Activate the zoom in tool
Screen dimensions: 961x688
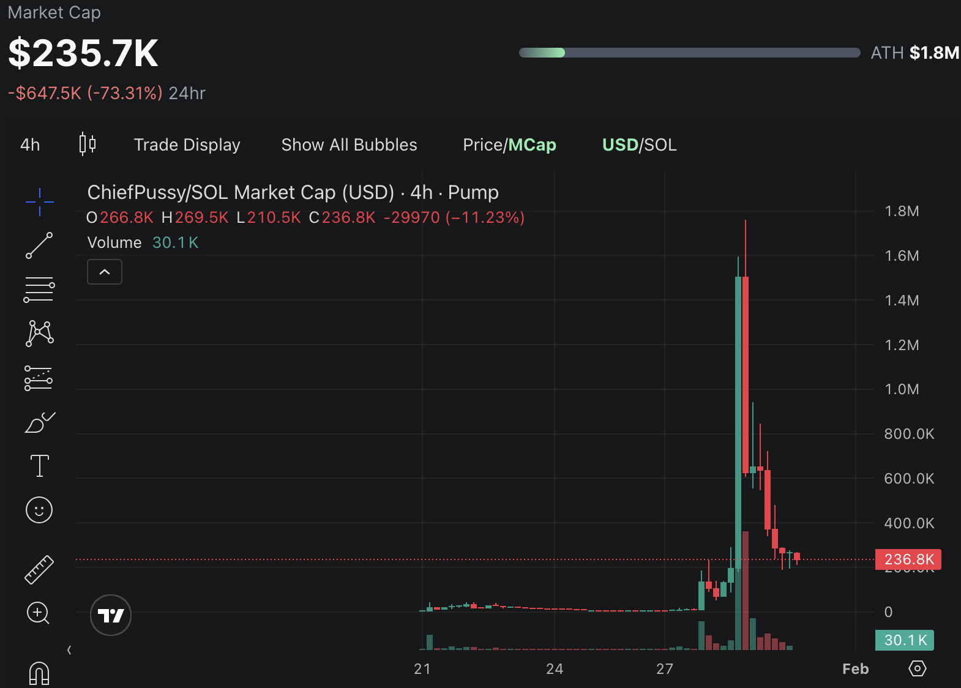pos(38,613)
